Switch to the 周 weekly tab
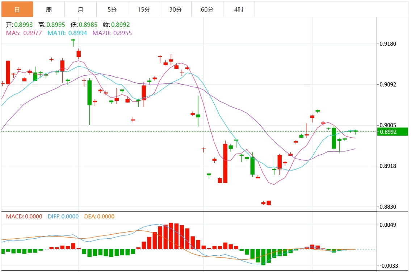 click(x=49, y=9)
